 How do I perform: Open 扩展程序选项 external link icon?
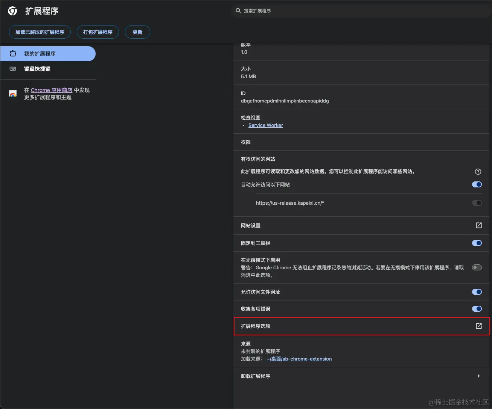tap(478, 326)
